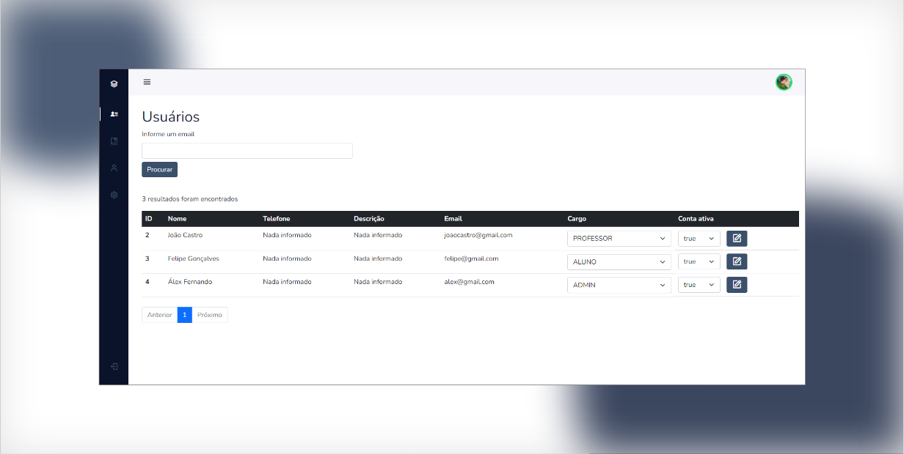The width and height of the screenshot is (904, 454).
Task: Click the ID column header
Action: pos(149,219)
